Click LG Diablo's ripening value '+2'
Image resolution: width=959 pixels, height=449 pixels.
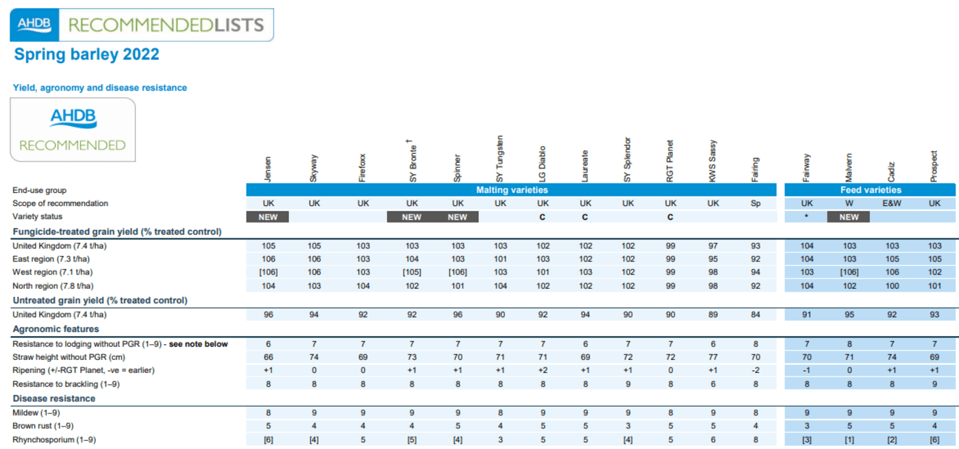point(543,370)
